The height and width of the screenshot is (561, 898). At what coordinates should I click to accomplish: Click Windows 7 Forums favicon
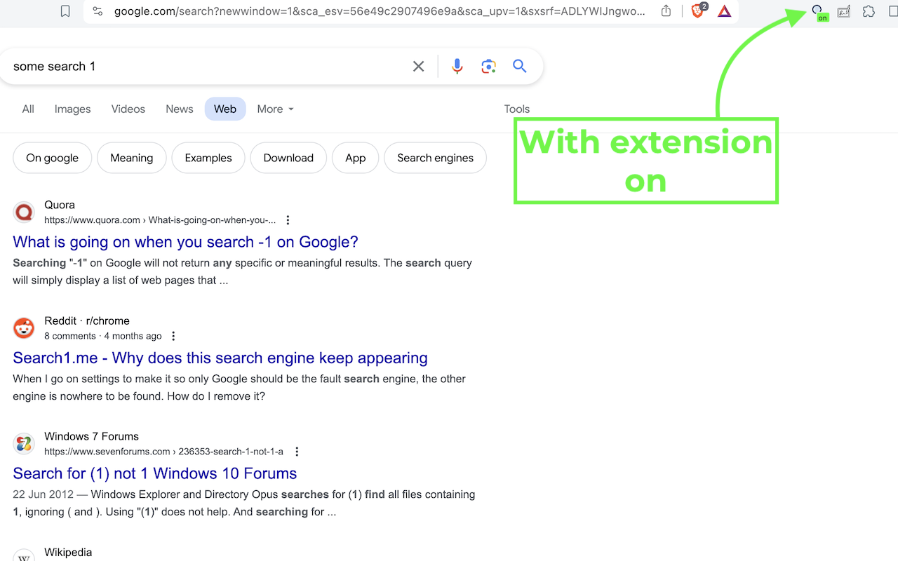tap(24, 443)
